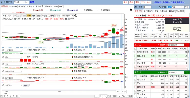Switch to the 主力地圖 tab
190x98 pixels.
pyautogui.click(x=40, y=6)
